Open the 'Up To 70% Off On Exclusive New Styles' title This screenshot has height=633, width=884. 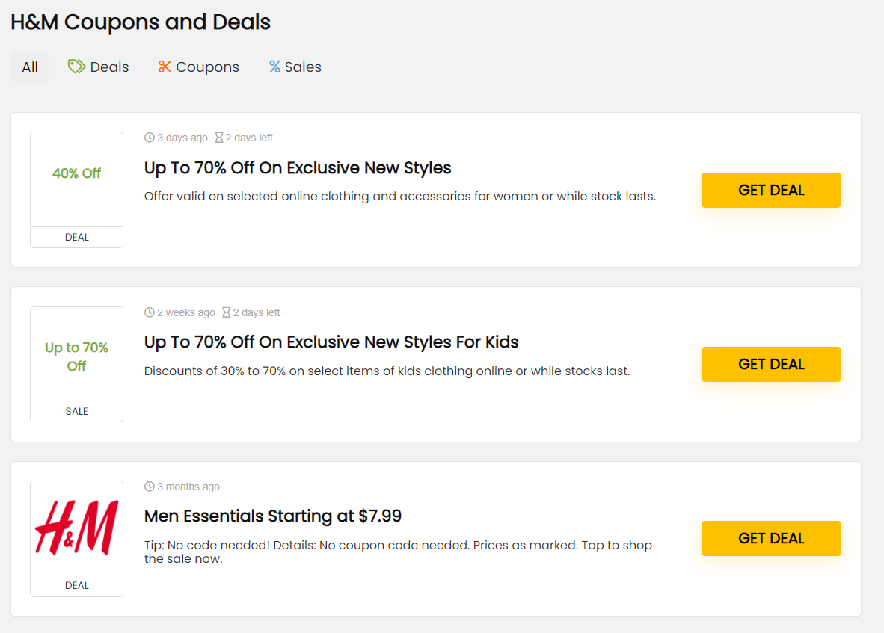pyautogui.click(x=298, y=168)
